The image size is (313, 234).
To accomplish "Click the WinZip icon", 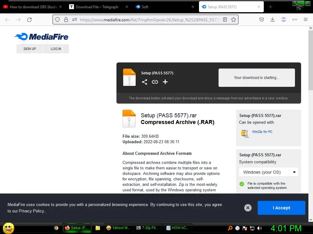I will click(245, 133).
